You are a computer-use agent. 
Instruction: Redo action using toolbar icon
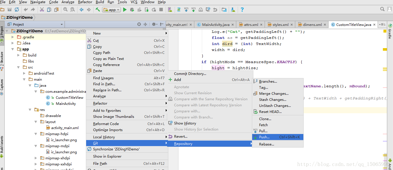point(33,10)
